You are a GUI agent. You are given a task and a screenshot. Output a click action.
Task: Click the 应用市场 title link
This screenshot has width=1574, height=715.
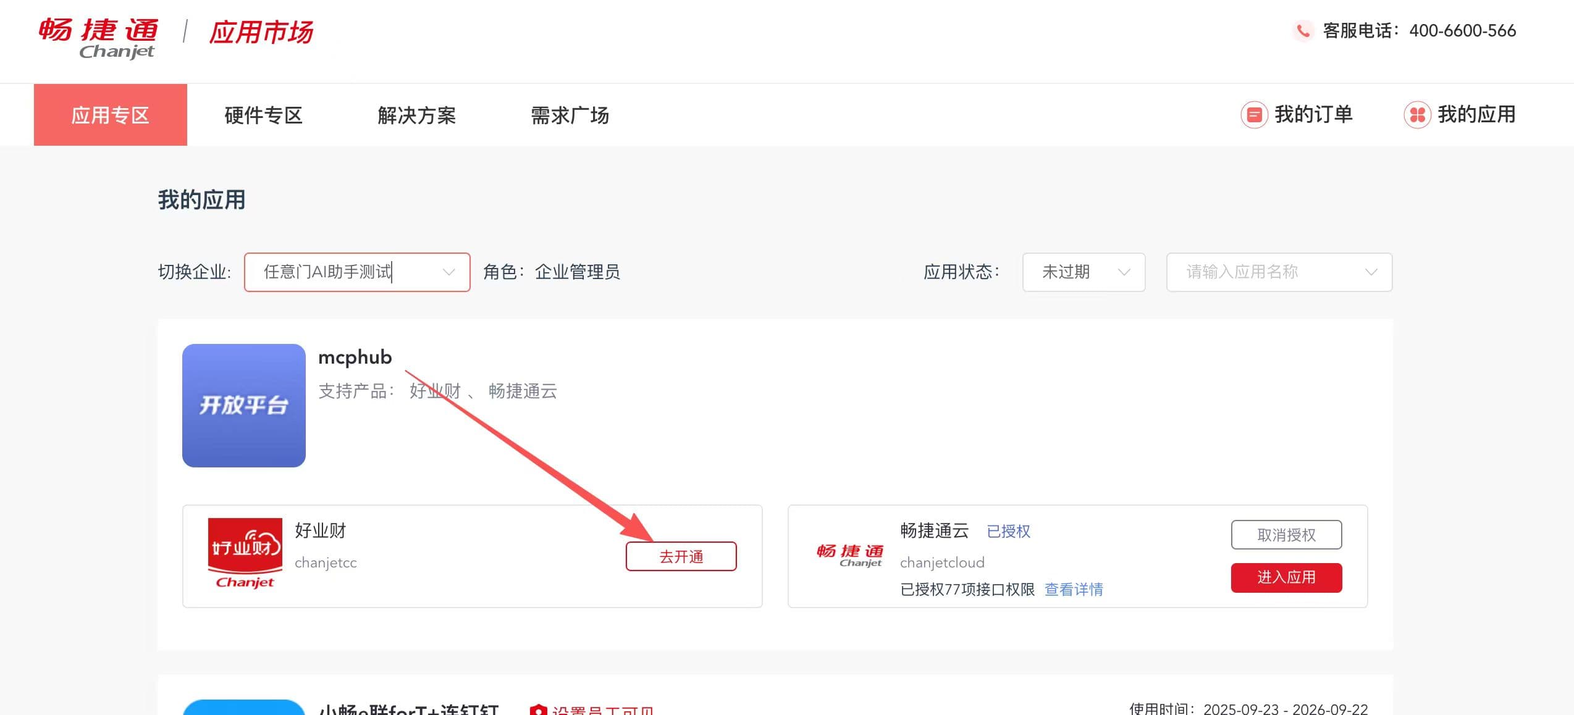[261, 32]
